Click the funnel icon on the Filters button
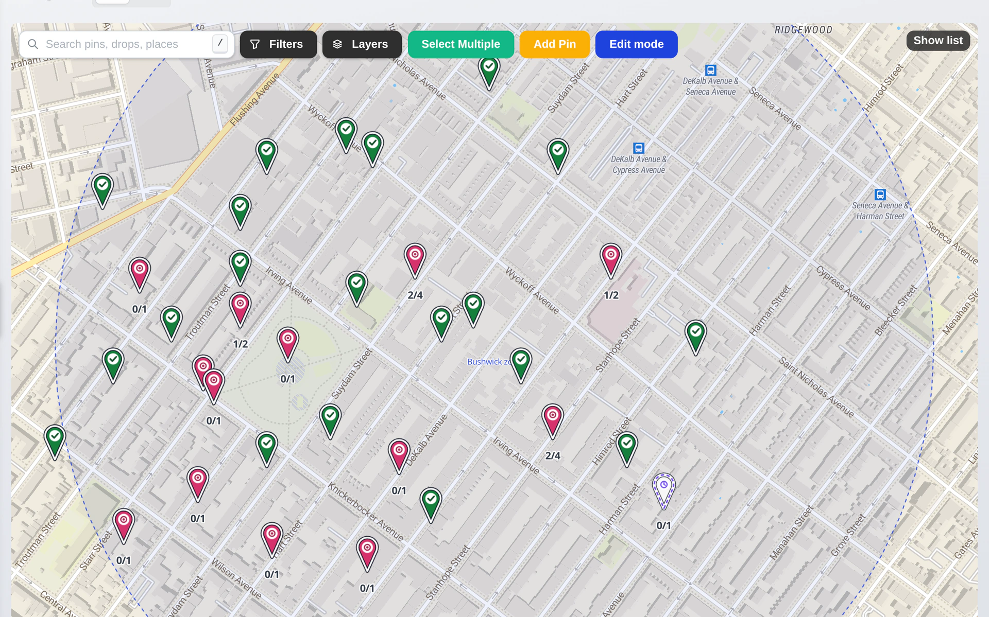The height and width of the screenshot is (617, 989). [255, 44]
